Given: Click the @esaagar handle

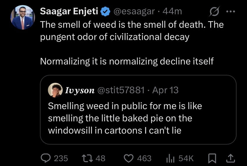Looking at the screenshot, I should 133,12.
